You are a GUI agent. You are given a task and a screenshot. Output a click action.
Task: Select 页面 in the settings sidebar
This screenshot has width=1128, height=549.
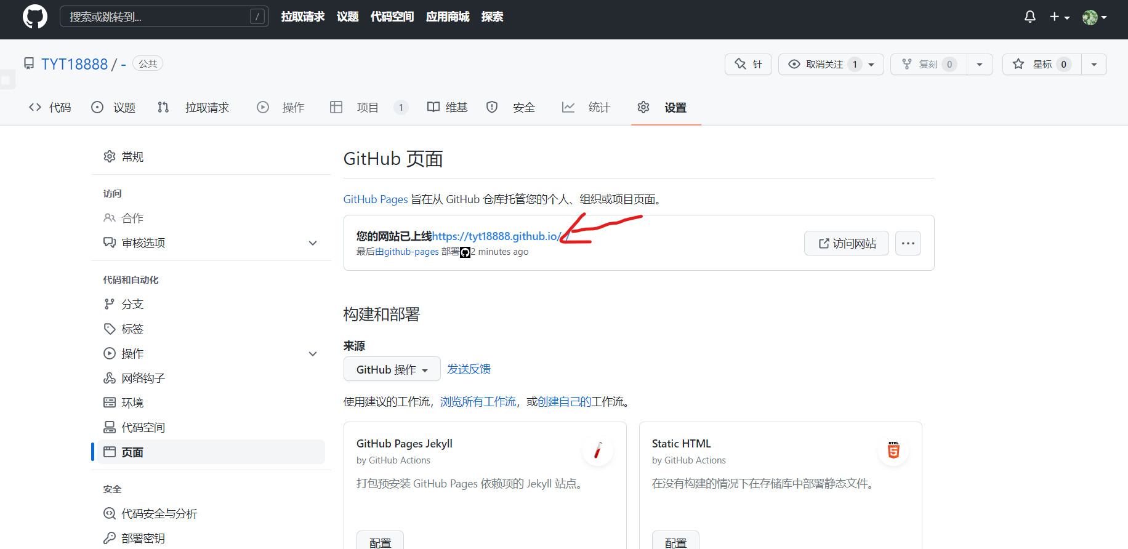click(211, 452)
